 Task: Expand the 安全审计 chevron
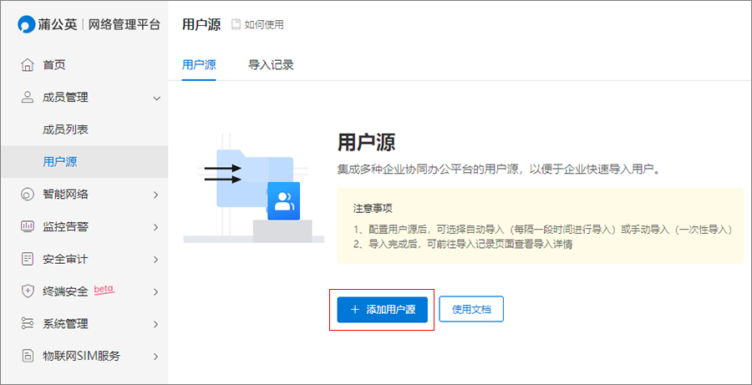[x=156, y=260]
